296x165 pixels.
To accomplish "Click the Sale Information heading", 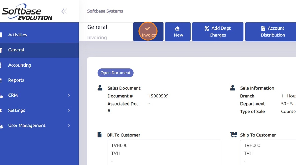I will pyautogui.click(x=257, y=88).
